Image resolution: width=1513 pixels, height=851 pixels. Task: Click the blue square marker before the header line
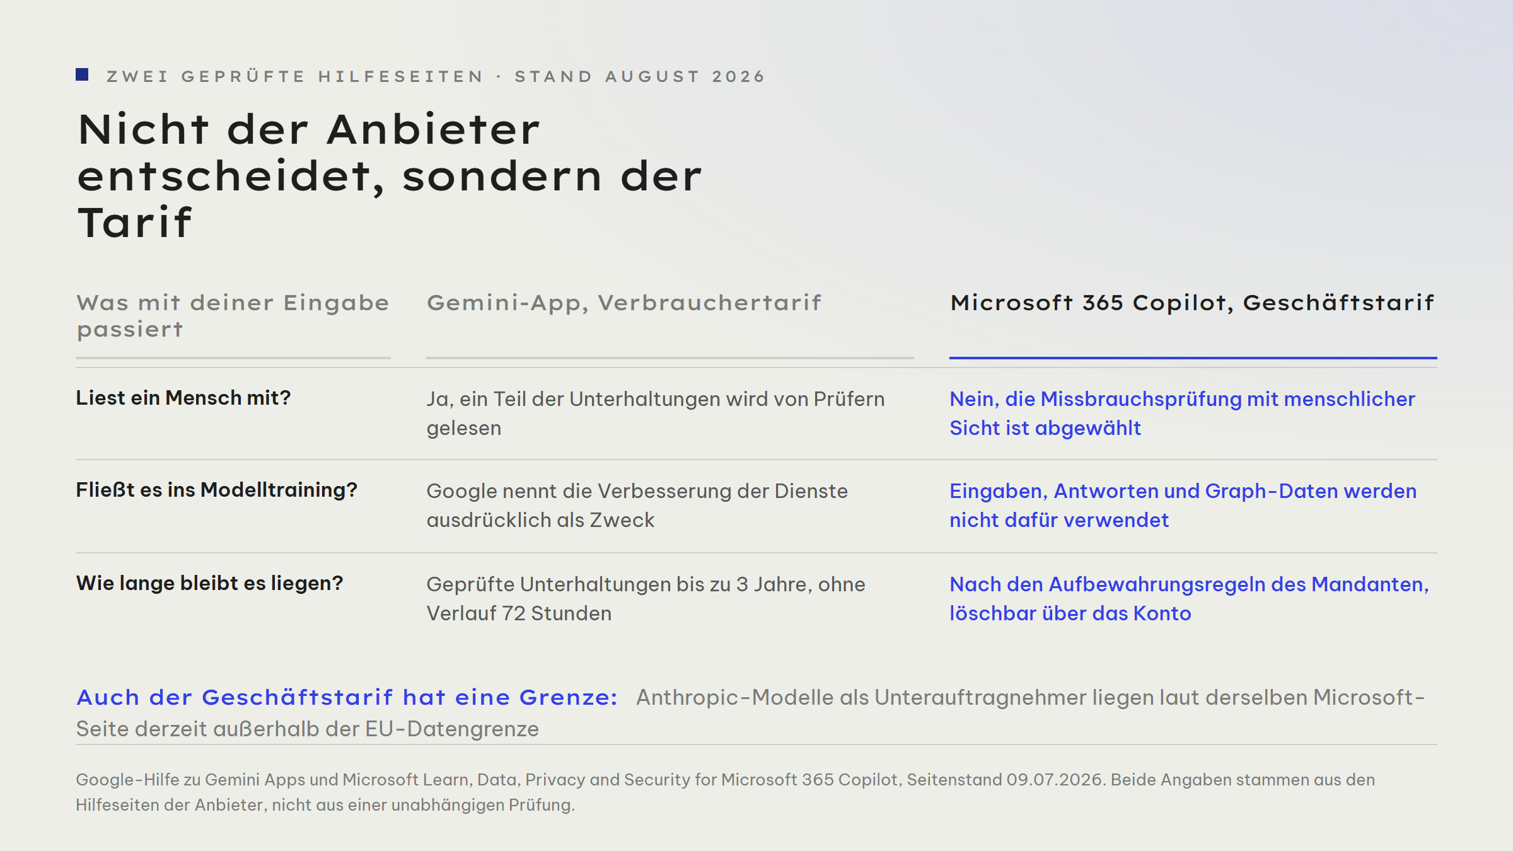click(x=82, y=75)
